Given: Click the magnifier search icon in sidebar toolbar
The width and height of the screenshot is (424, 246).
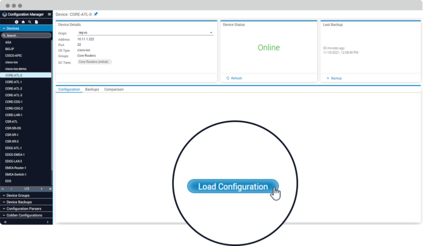Looking at the screenshot, I should (30, 21).
